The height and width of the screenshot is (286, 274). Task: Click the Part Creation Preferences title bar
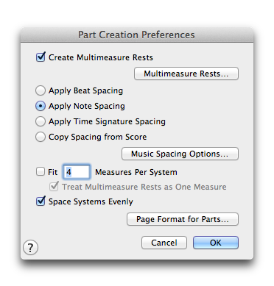point(137,35)
